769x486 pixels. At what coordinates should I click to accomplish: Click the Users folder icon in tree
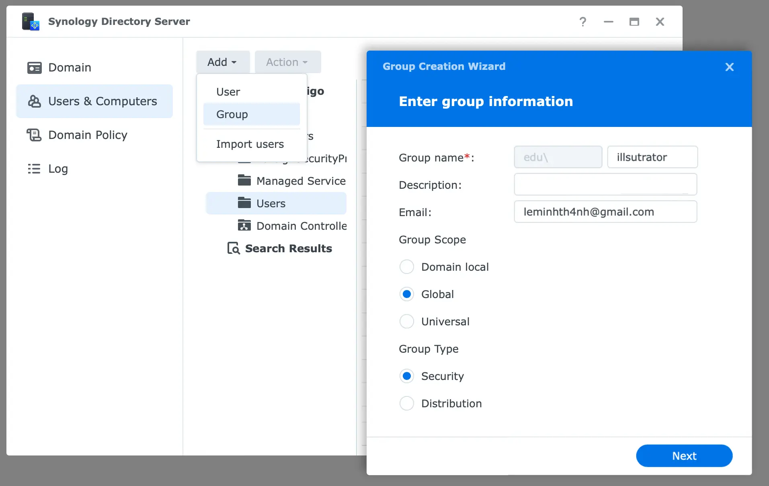(244, 203)
